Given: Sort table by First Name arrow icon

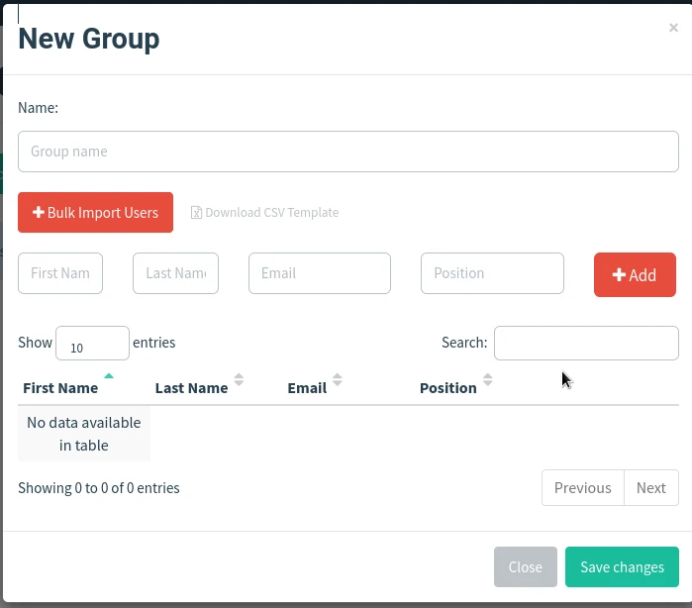Looking at the screenshot, I should (x=109, y=377).
